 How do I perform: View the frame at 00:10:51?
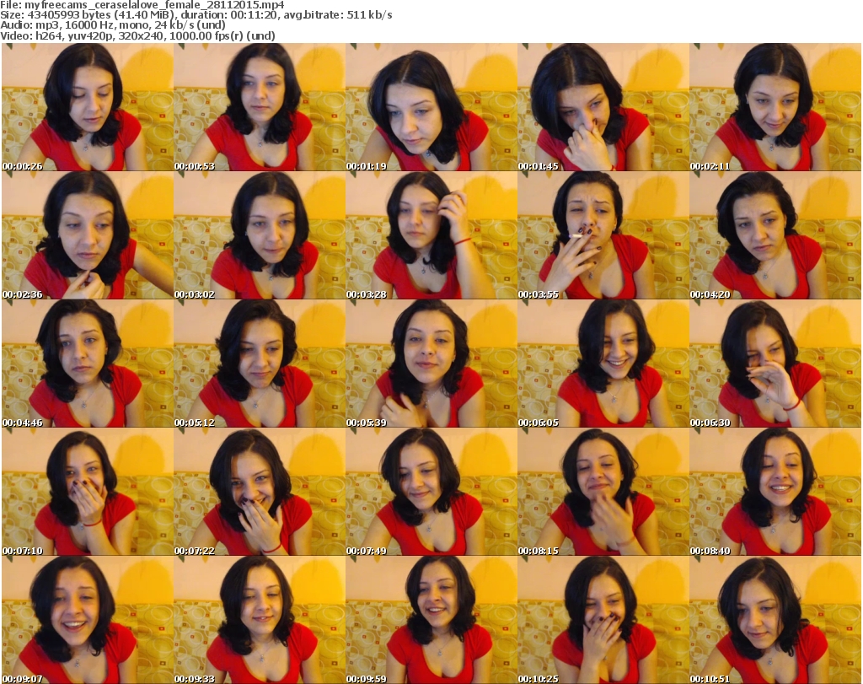pyautogui.click(x=775, y=620)
